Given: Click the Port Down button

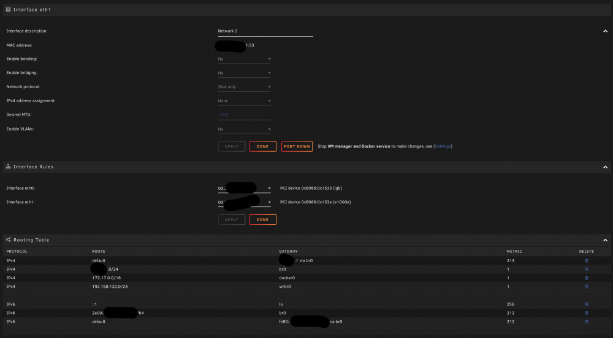Looking at the screenshot, I should [x=297, y=146].
